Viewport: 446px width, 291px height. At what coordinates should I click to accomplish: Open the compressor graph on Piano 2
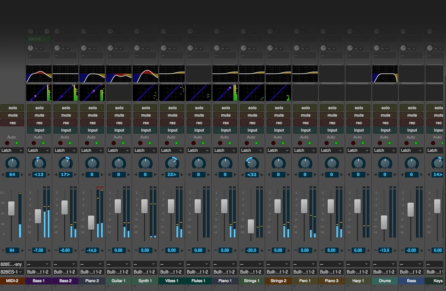point(92,93)
